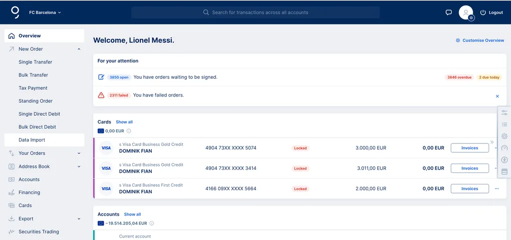Select Data Import in sidebar
The image size is (511, 240).
(x=44, y=140)
